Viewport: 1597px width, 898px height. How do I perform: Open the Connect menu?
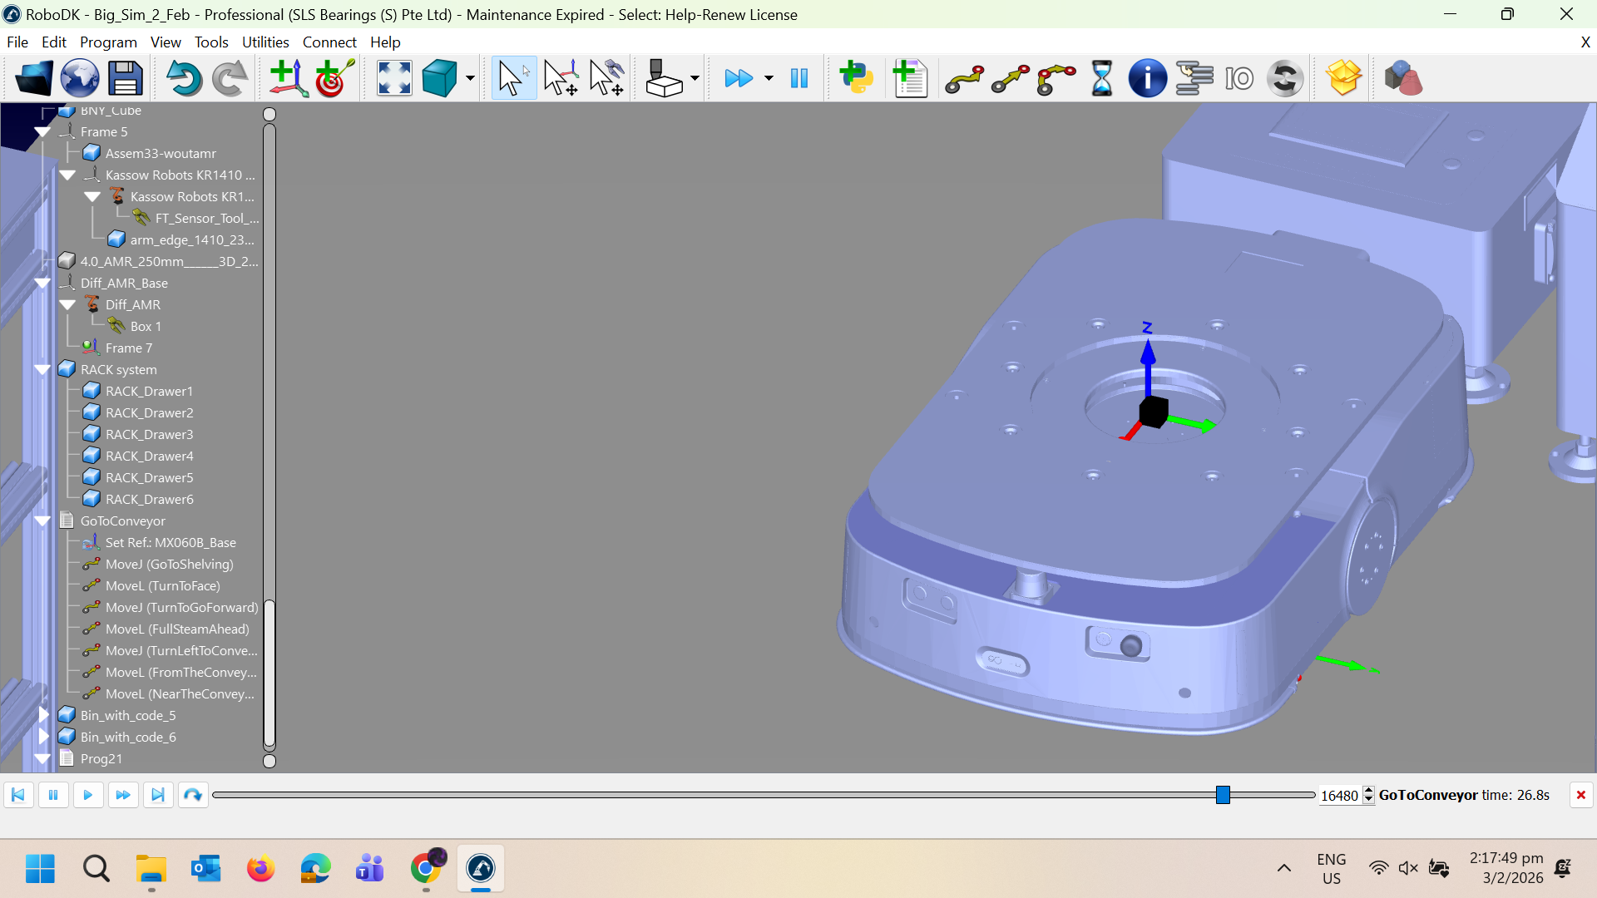[x=329, y=42]
